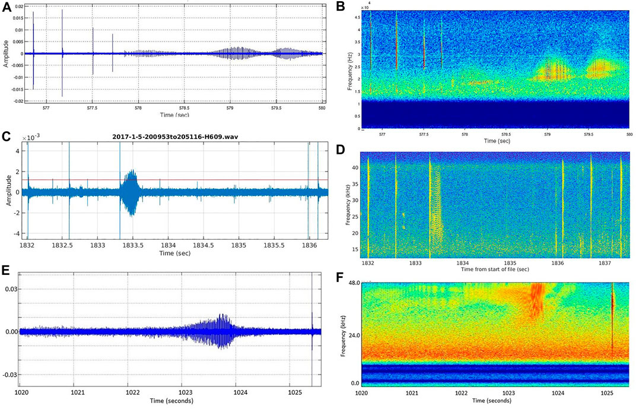The height and width of the screenshot is (409, 636).
Task: Select panel label C
Action: (x=7, y=136)
